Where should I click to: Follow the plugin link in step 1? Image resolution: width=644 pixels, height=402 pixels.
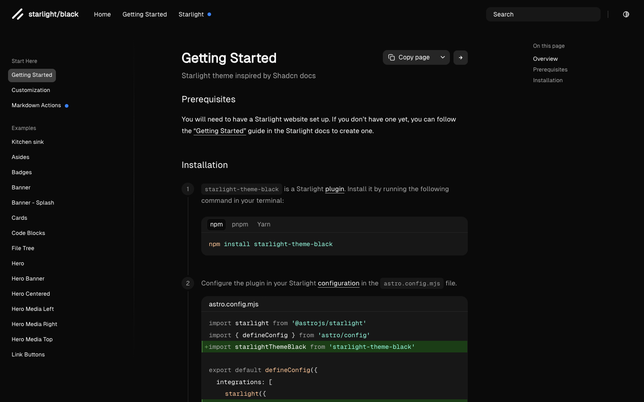335,189
